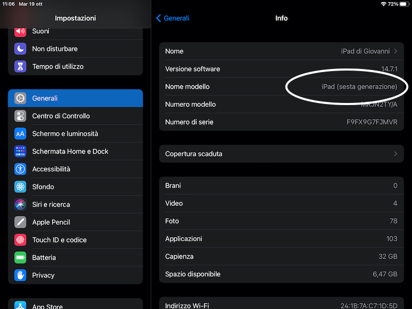
Task: Tap the 11:06 clock in status bar
Action: click(x=9, y=4)
